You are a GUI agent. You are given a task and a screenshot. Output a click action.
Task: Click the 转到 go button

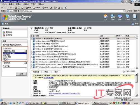pyautogui.click(x=130, y=11)
